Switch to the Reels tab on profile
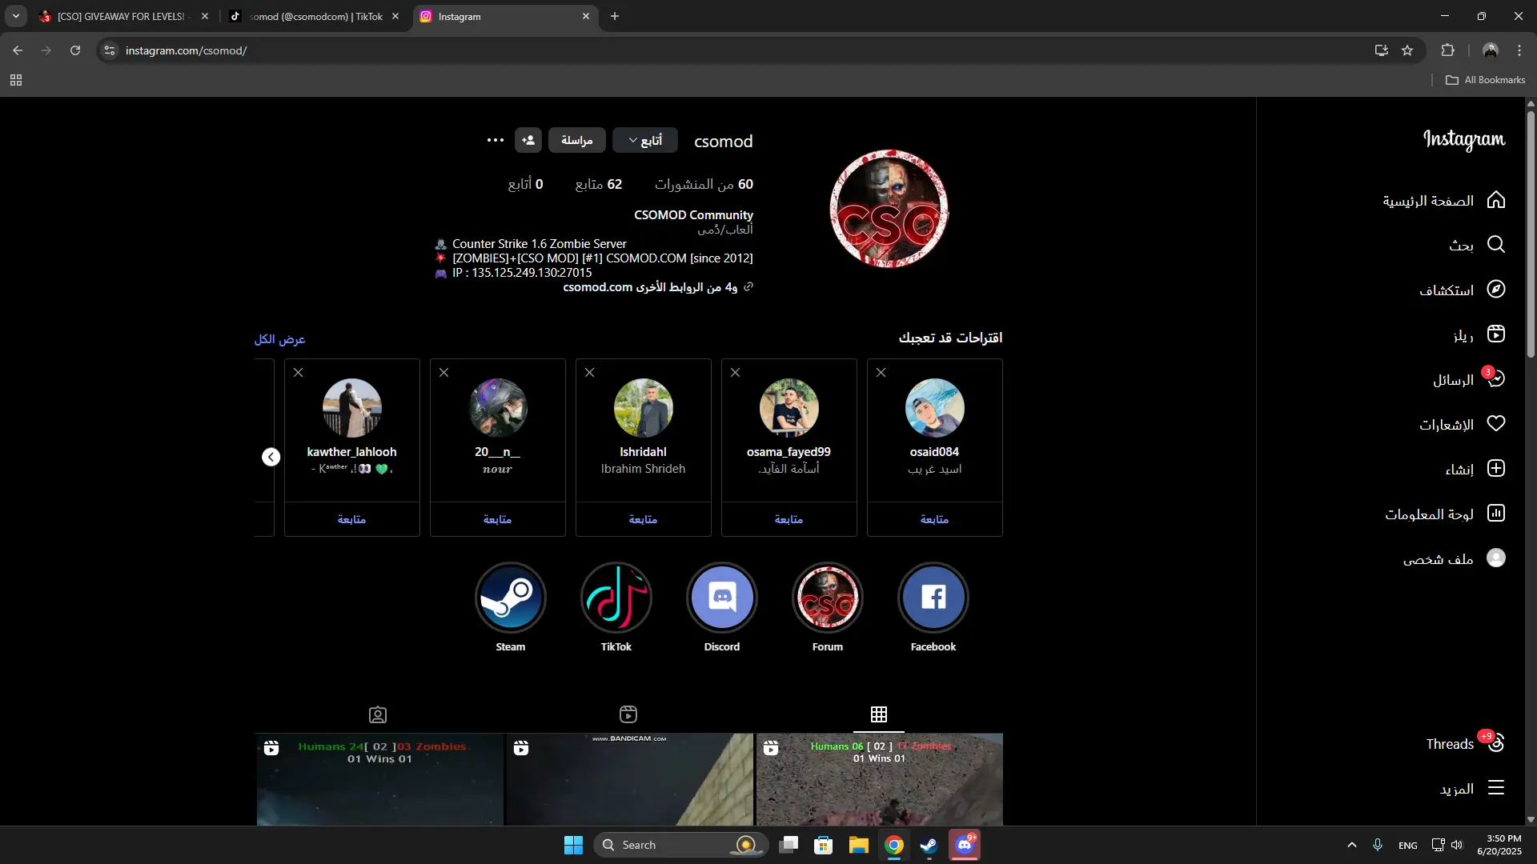Image resolution: width=1537 pixels, height=864 pixels. (628, 714)
